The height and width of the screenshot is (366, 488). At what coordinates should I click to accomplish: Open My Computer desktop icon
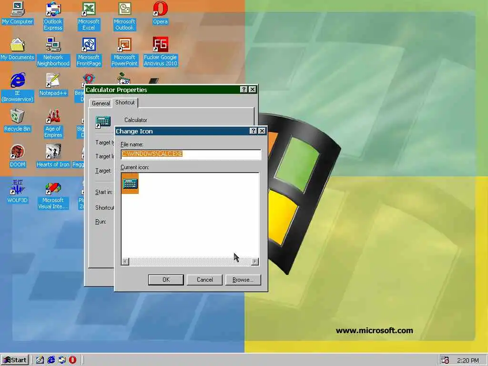18,14
